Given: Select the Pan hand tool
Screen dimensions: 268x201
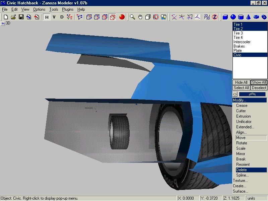Looking at the screenshot, I should [140, 17].
